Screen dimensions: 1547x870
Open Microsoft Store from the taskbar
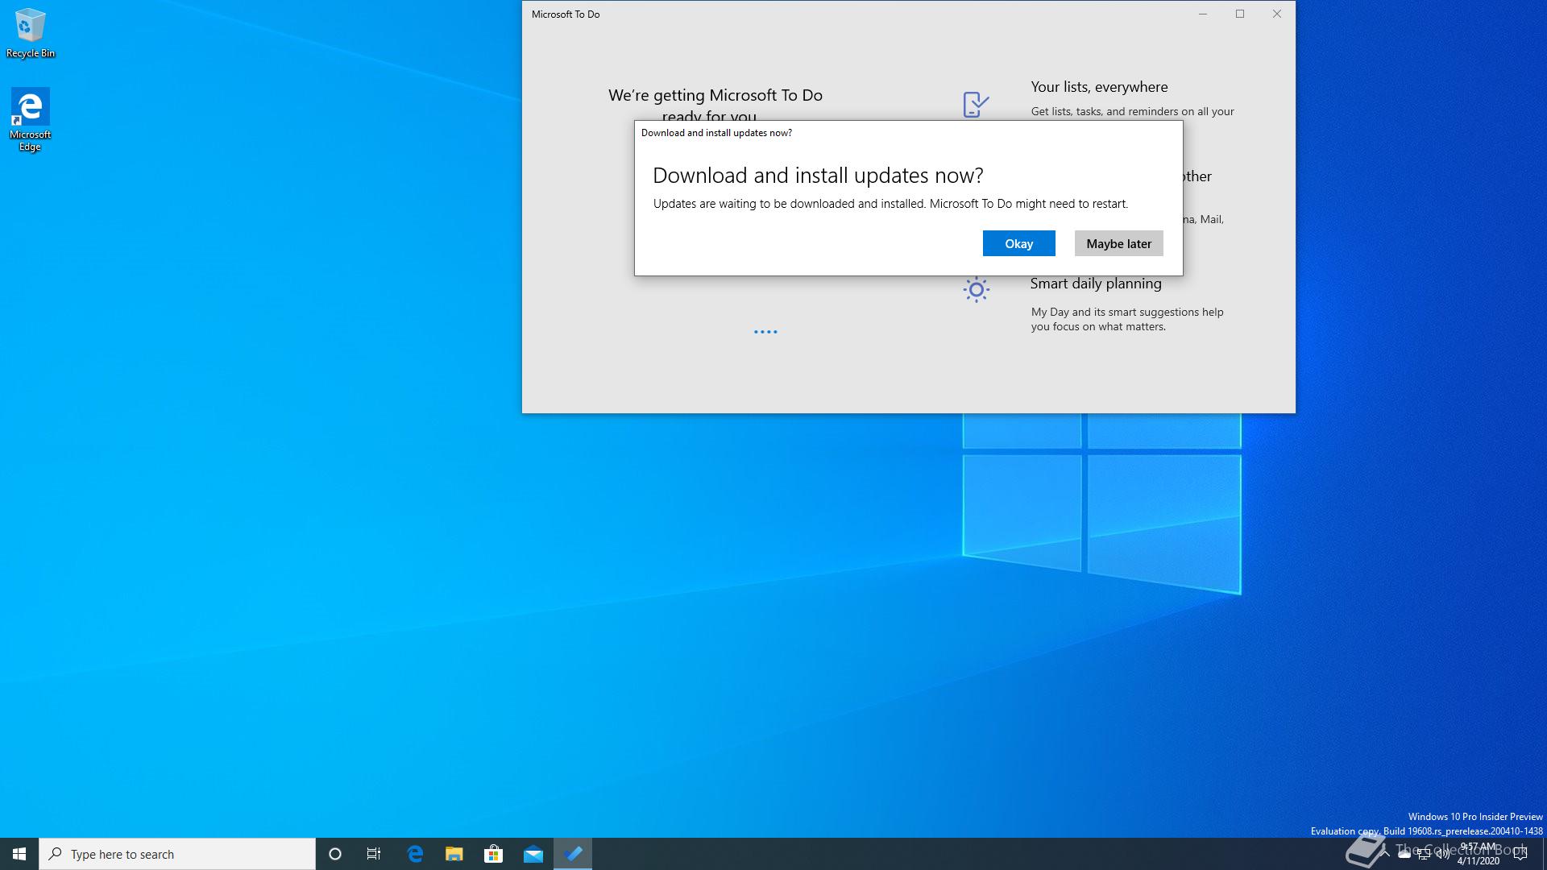[493, 854]
